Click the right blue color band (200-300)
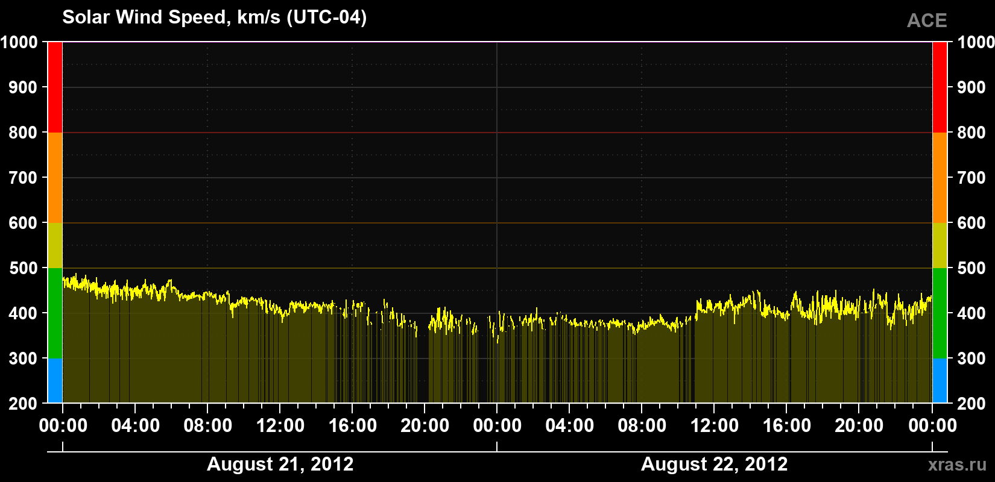 point(940,381)
